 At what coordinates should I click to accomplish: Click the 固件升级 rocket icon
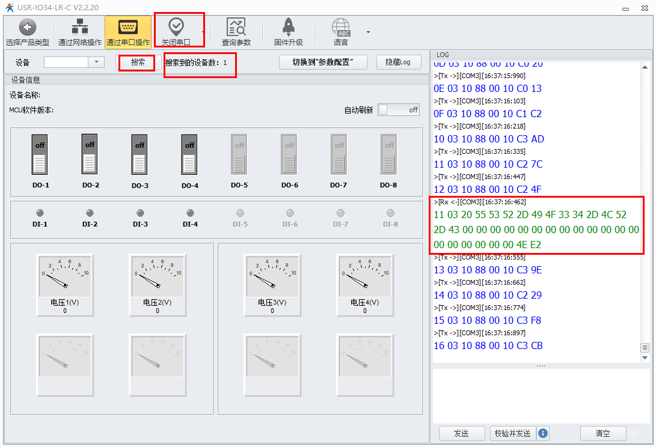pyautogui.click(x=288, y=27)
